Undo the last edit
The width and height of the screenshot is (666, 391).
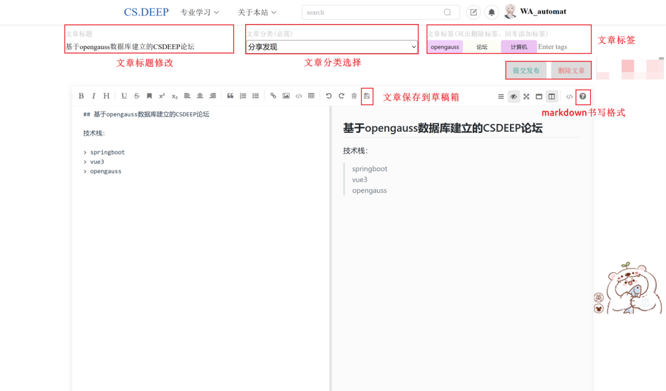tap(328, 96)
